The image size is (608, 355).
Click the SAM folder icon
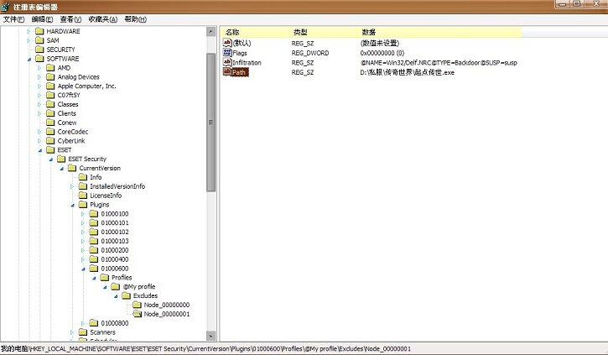point(39,40)
